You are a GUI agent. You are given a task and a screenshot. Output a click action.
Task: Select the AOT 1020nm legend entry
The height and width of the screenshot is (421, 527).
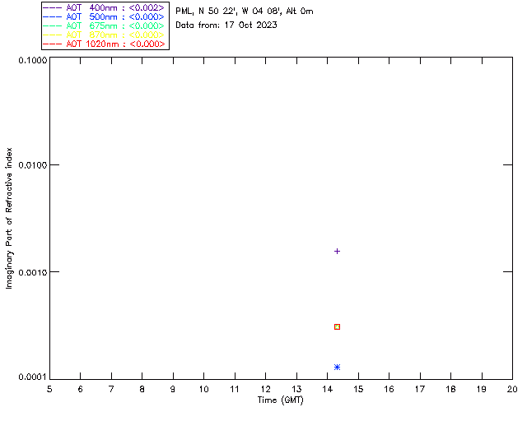click(x=104, y=44)
